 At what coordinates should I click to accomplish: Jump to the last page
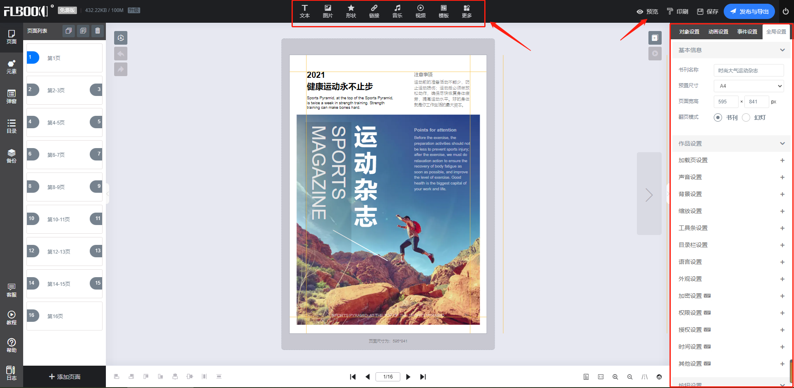tap(423, 377)
